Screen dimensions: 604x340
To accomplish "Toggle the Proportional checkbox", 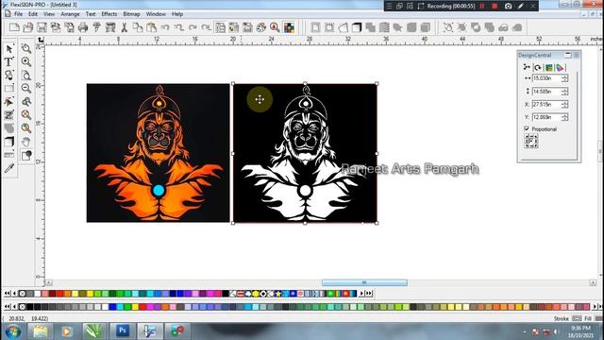I will (527, 128).
